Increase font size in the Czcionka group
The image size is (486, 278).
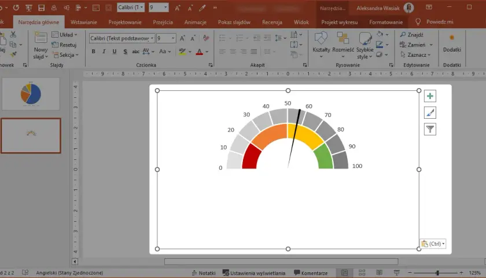pyautogui.click(x=182, y=38)
